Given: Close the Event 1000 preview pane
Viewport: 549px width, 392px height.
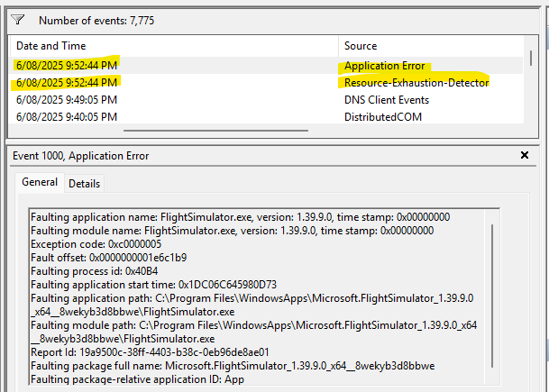Looking at the screenshot, I should tap(525, 155).
